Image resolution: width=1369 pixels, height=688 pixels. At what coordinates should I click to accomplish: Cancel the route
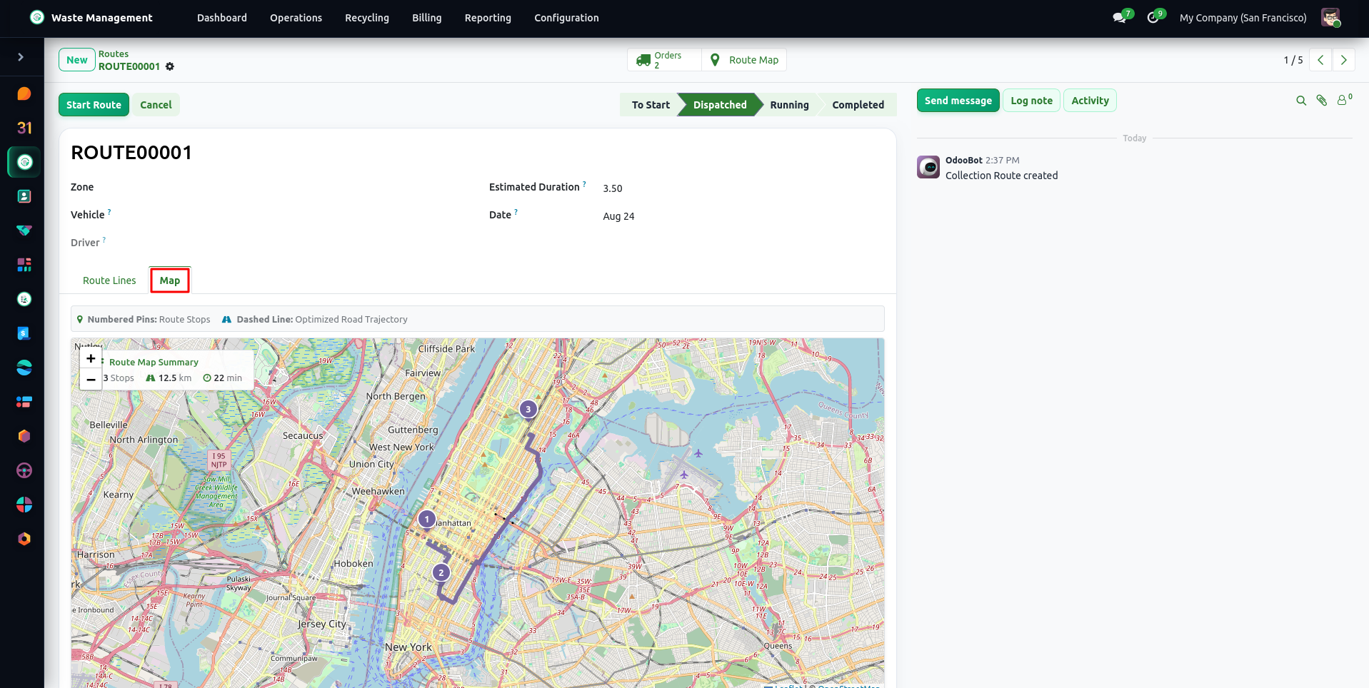[x=156, y=105]
